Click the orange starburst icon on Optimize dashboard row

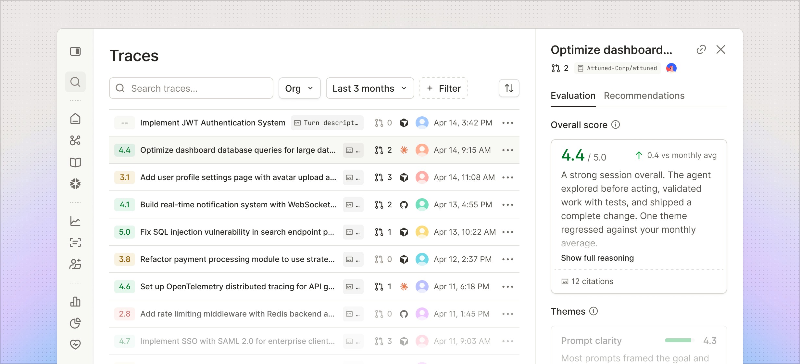coord(404,150)
